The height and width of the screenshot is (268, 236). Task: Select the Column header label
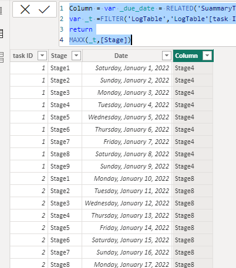pyautogui.click(x=186, y=56)
